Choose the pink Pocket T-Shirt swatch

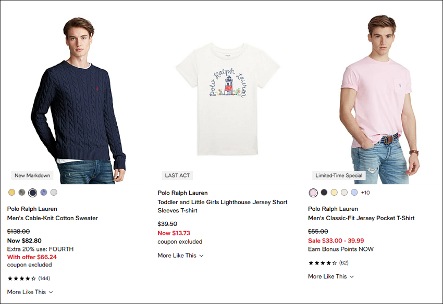(x=313, y=193)
